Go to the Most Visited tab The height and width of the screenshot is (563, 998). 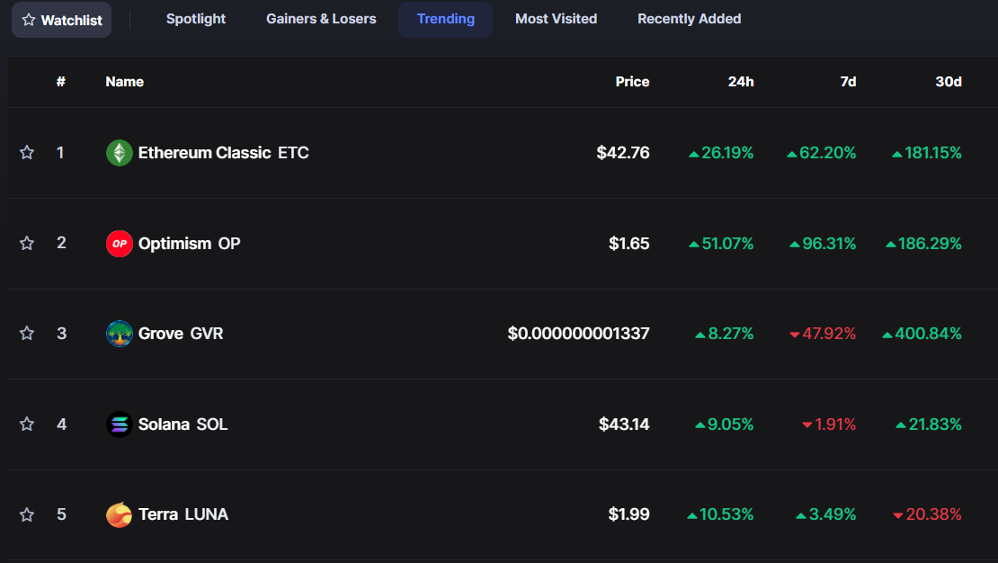[556, 19]
